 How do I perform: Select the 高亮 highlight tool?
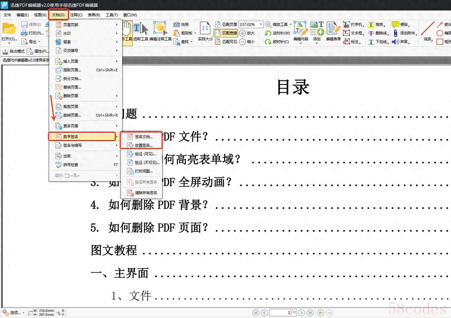tap(371, 24)
